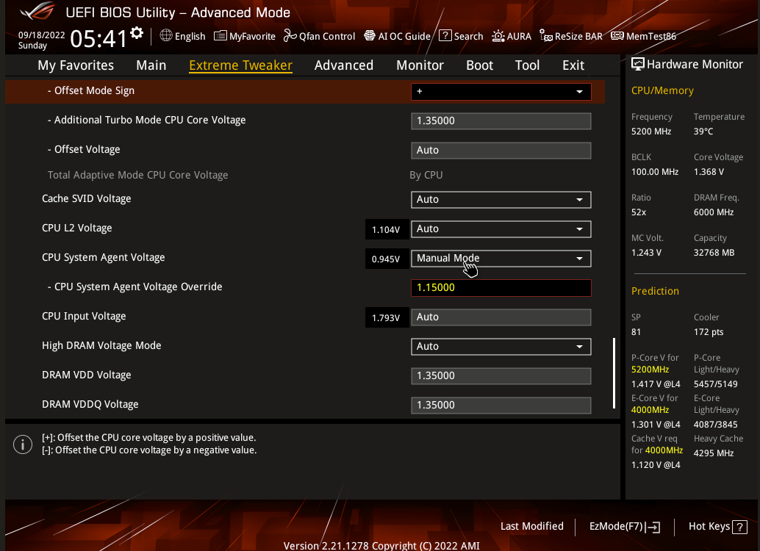The image size is (760, 551).
Task: Click the DRAM VDDQ Voltage field
Action: pyautogui.click(x=501, y=405)
